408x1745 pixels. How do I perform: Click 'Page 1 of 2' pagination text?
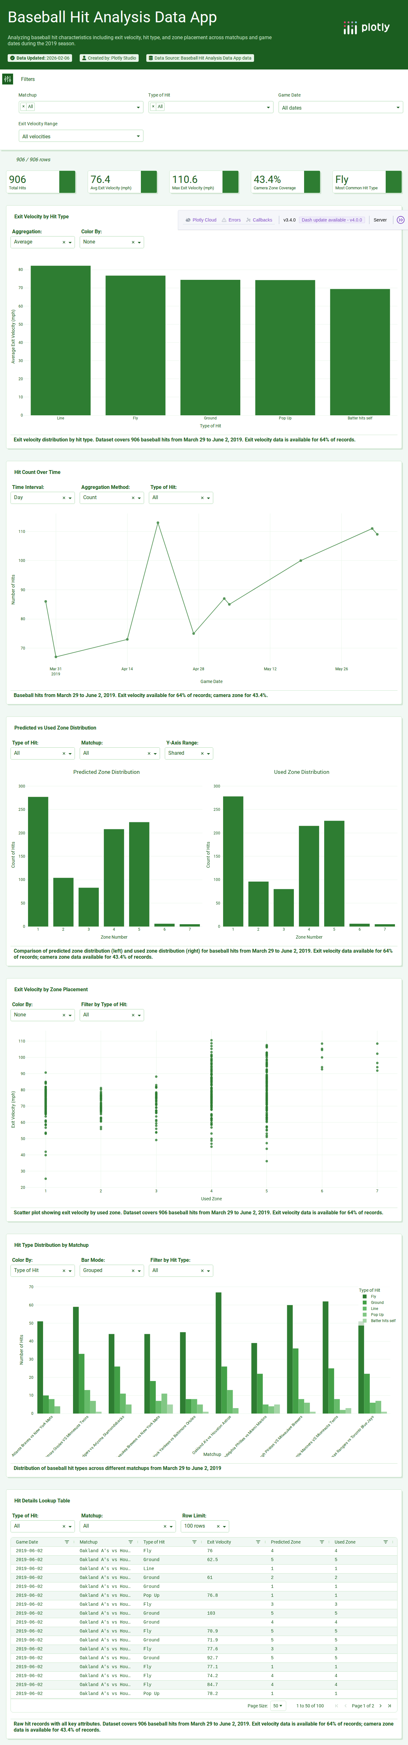click(363, 1706)
